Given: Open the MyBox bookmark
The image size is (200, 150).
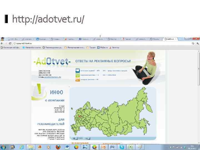Looking at the screenshot, I should [x=102, y=47].
